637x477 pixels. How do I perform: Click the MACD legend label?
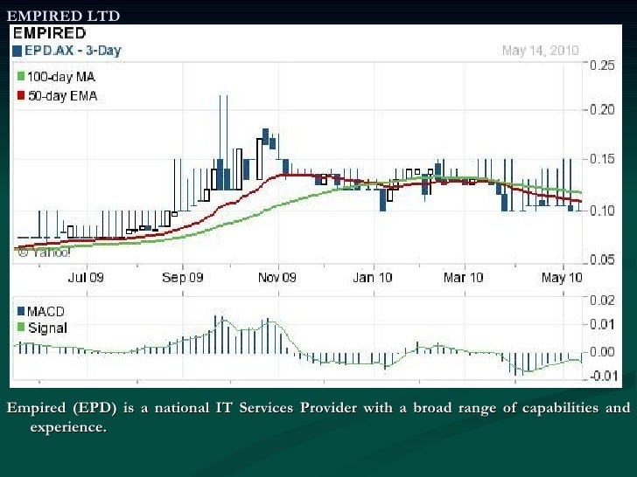click(45, 312)
